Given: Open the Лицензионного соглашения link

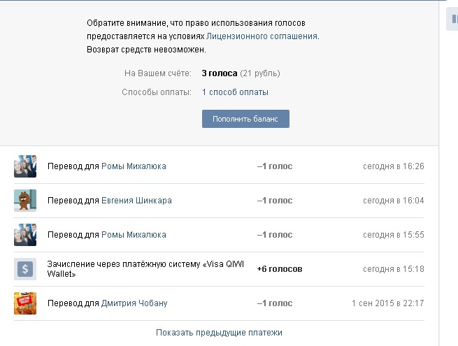Looking at the screenshot, I should [x=262, y=36].
